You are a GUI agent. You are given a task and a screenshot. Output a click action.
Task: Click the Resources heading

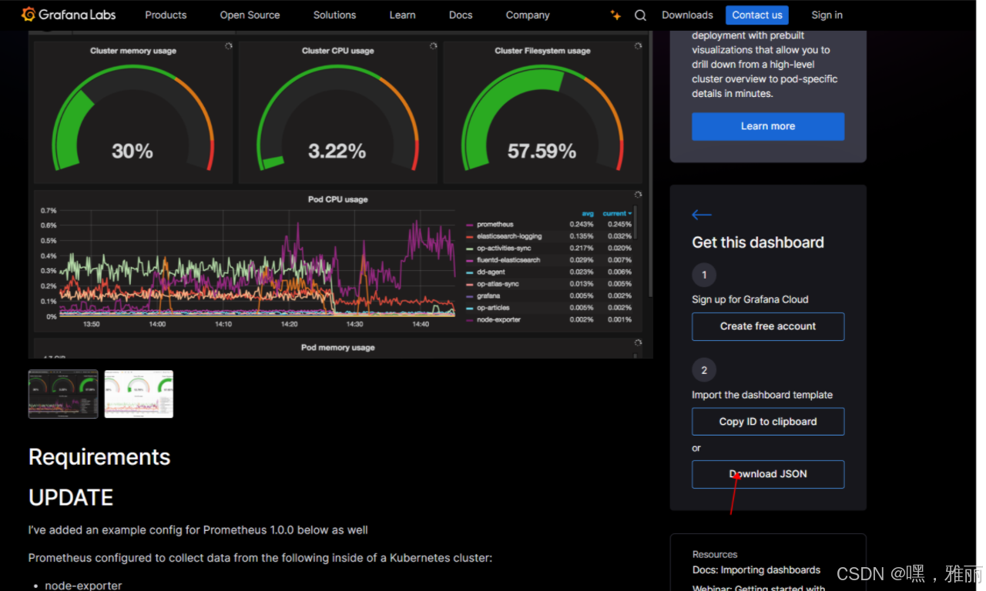[715, 554]
